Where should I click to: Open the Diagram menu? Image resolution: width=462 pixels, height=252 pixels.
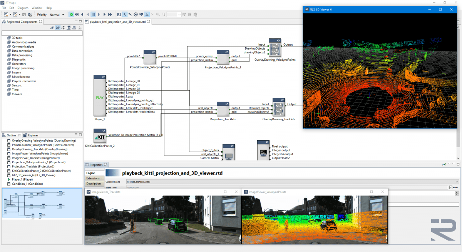point(23,7)
